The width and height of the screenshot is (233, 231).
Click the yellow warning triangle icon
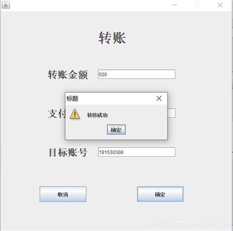75,114
